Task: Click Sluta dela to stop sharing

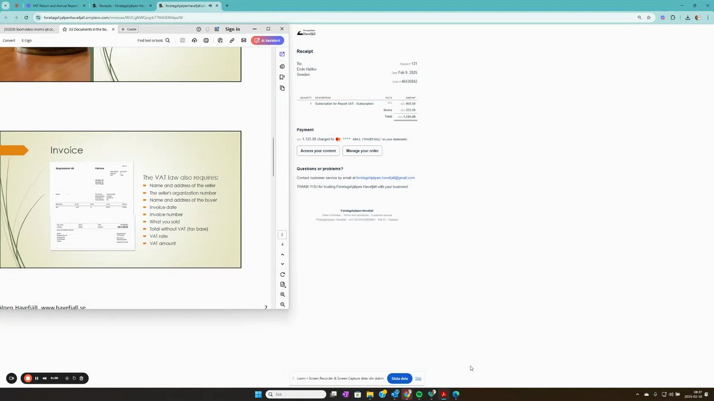Action: coord(399,378)
